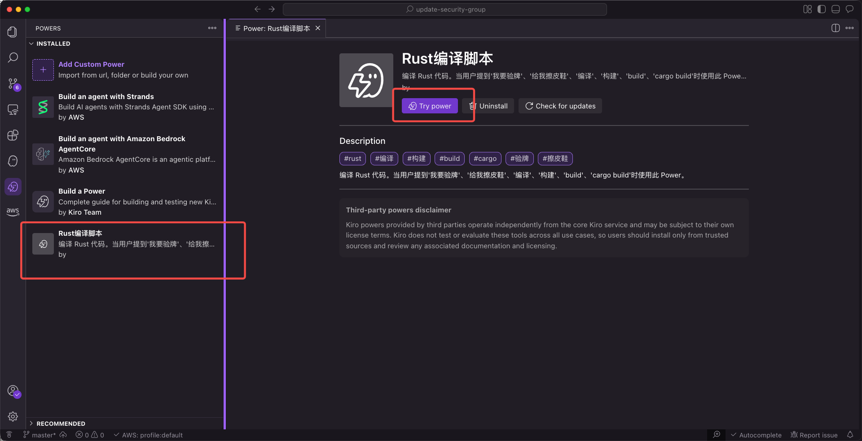
Task: Toggle Autocomplete in the status bar
Action: [756, 435]
